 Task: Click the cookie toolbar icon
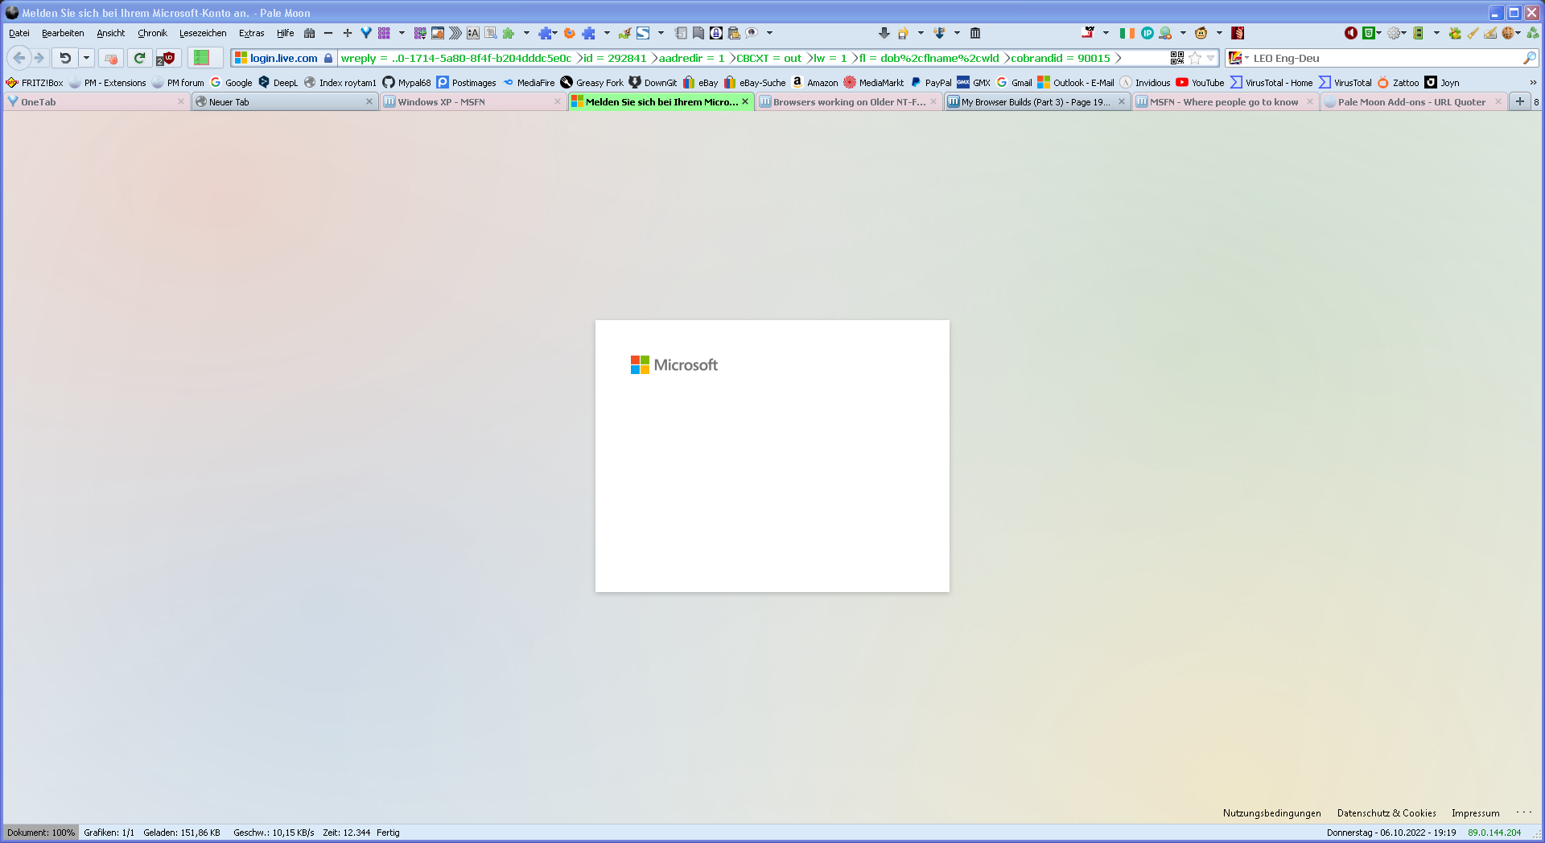[1508, 33]
